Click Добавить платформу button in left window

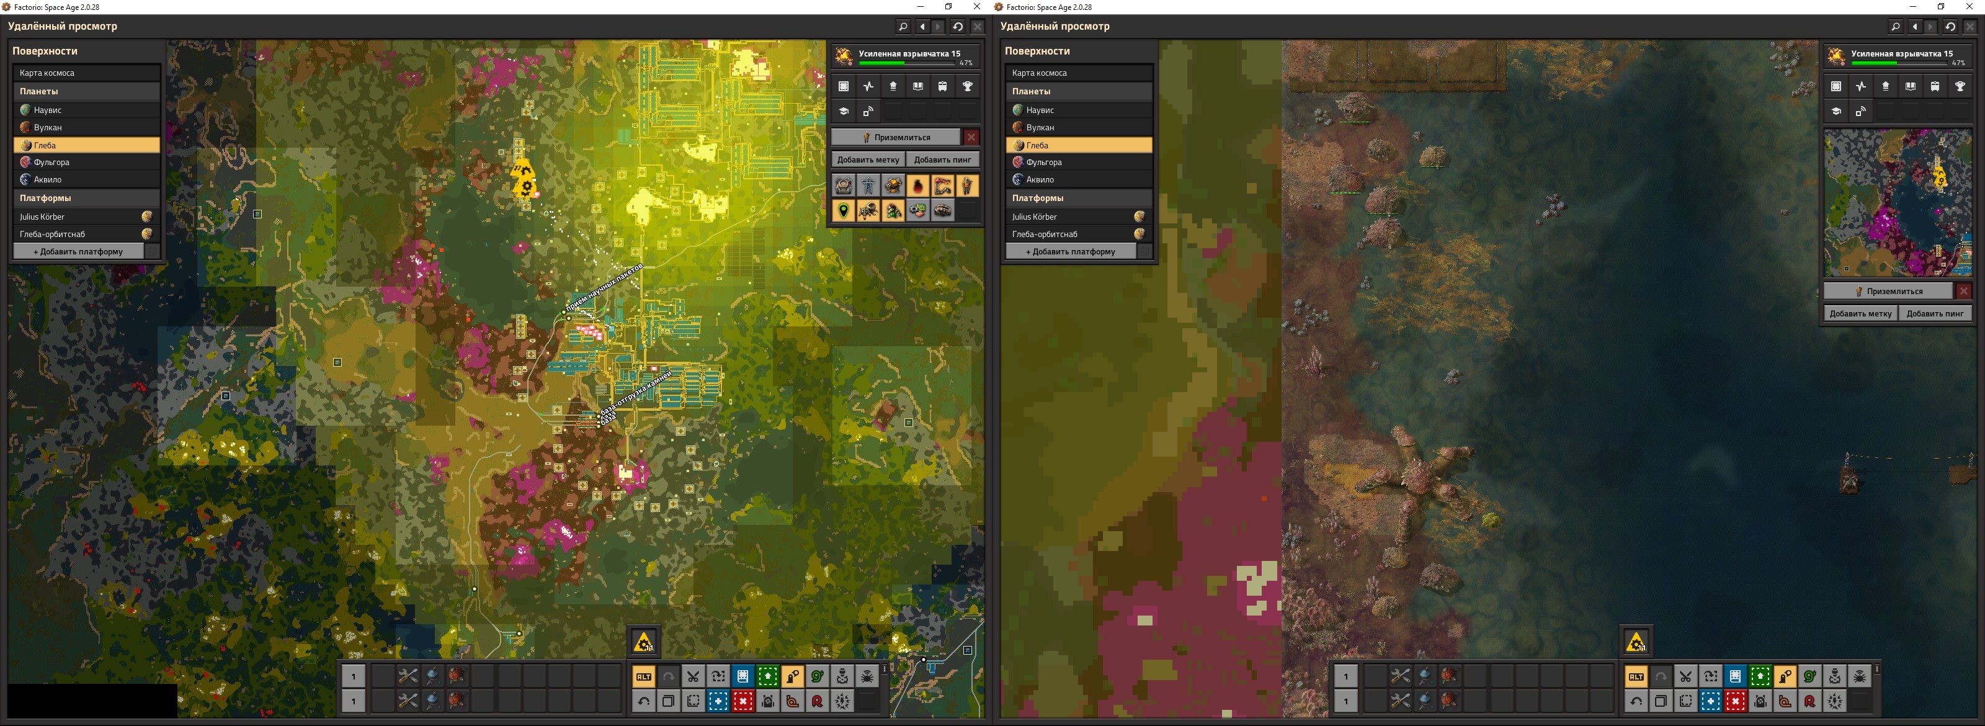[x=78, y=251]
